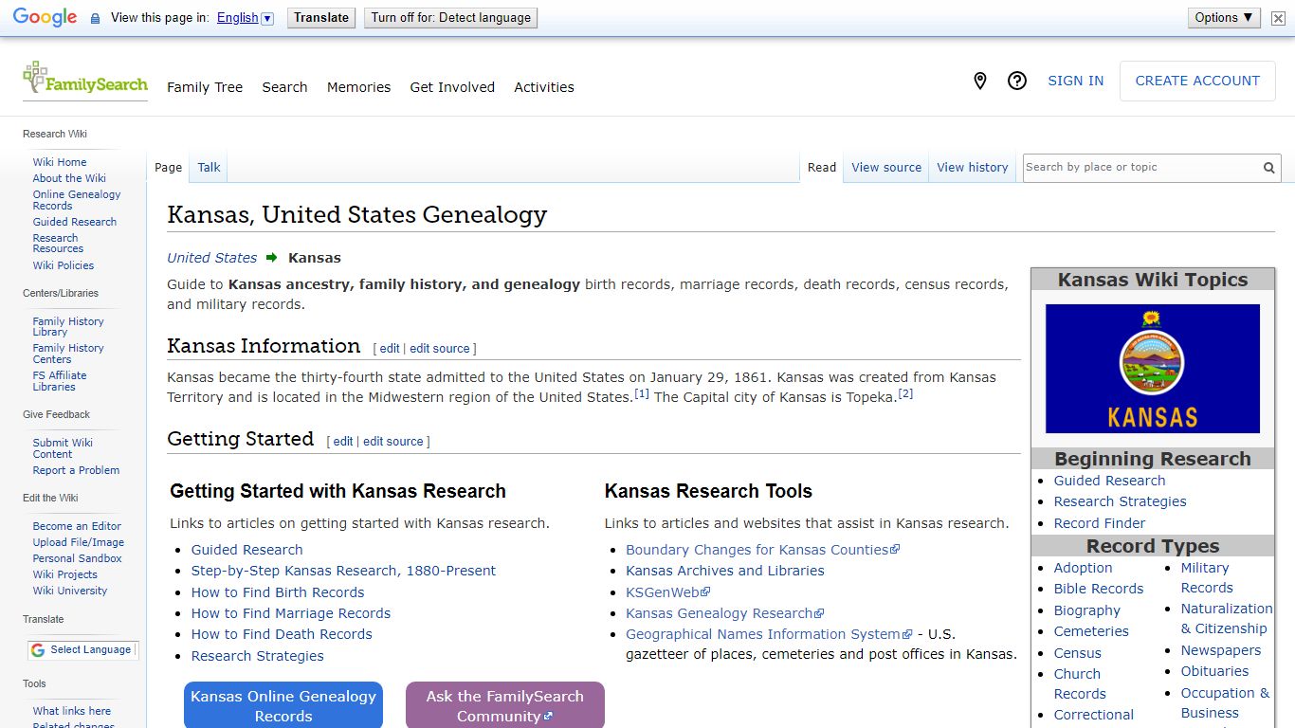Open Kansas Archives and Libraries

(725, 571)
